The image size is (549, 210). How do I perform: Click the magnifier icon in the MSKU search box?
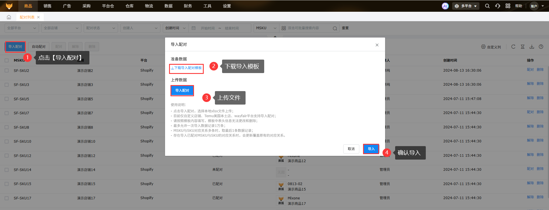[x=335, y=28]
